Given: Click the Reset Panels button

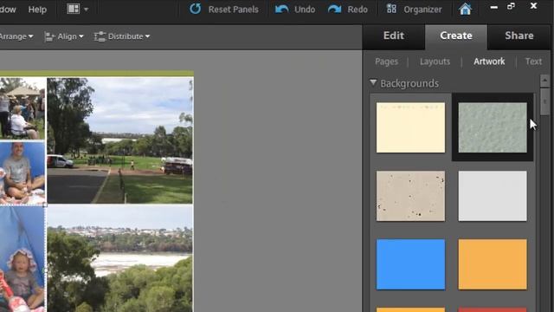Looking at the screenshot, I should 224,10.
